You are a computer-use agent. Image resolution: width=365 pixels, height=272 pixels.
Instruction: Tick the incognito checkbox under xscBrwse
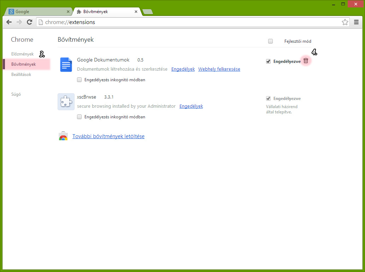80,117
